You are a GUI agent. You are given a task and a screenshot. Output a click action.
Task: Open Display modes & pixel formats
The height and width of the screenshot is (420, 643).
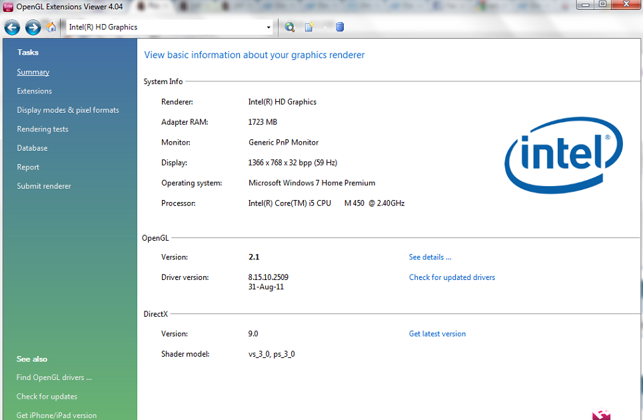point(68,110)
